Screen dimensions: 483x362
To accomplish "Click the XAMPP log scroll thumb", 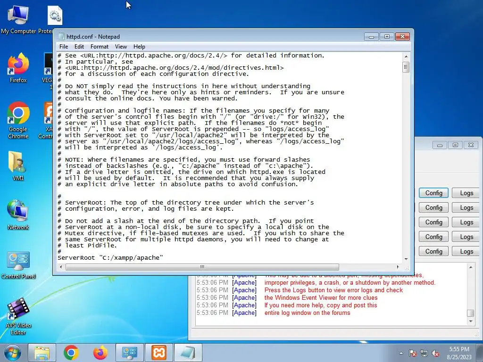I will (x=470, y=313).
